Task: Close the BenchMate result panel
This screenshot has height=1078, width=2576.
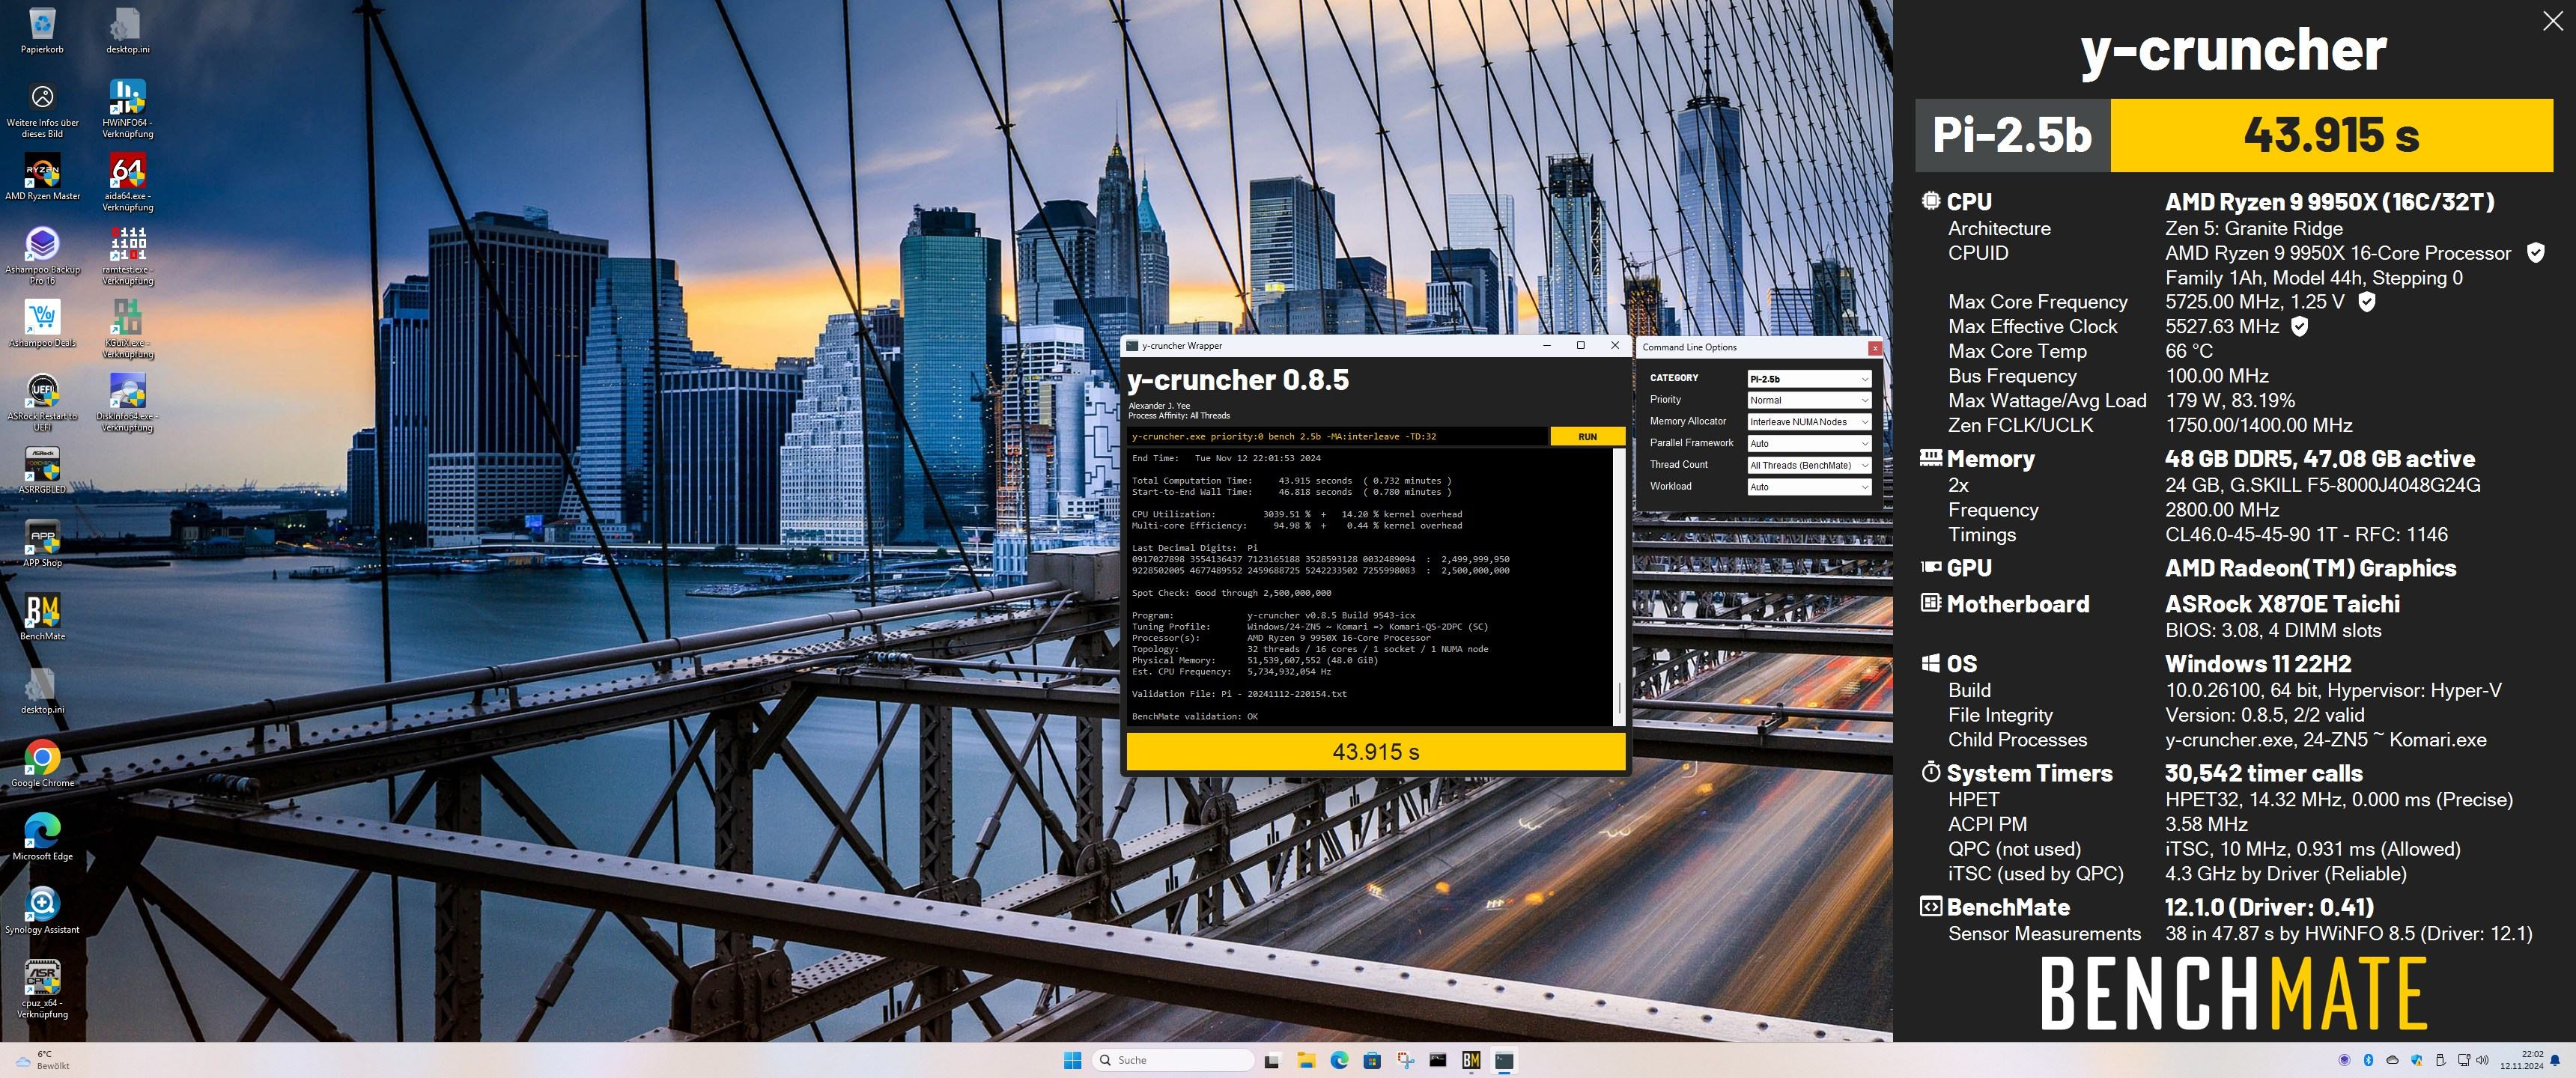Action: (2552, 22)
